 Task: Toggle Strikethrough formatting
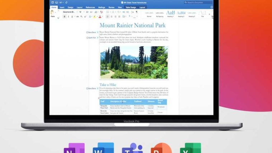[78, 17]
